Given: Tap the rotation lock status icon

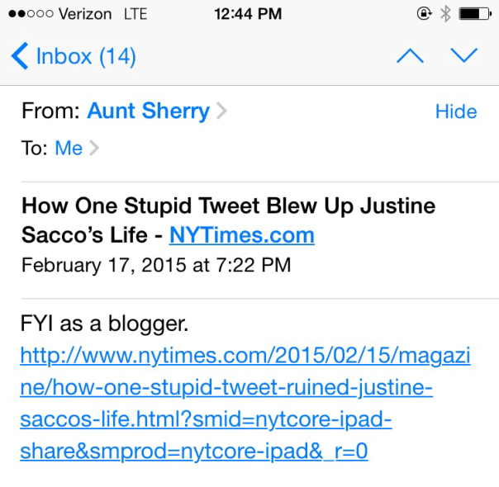Looking at the screenshot, I should (x=425, y=13).
